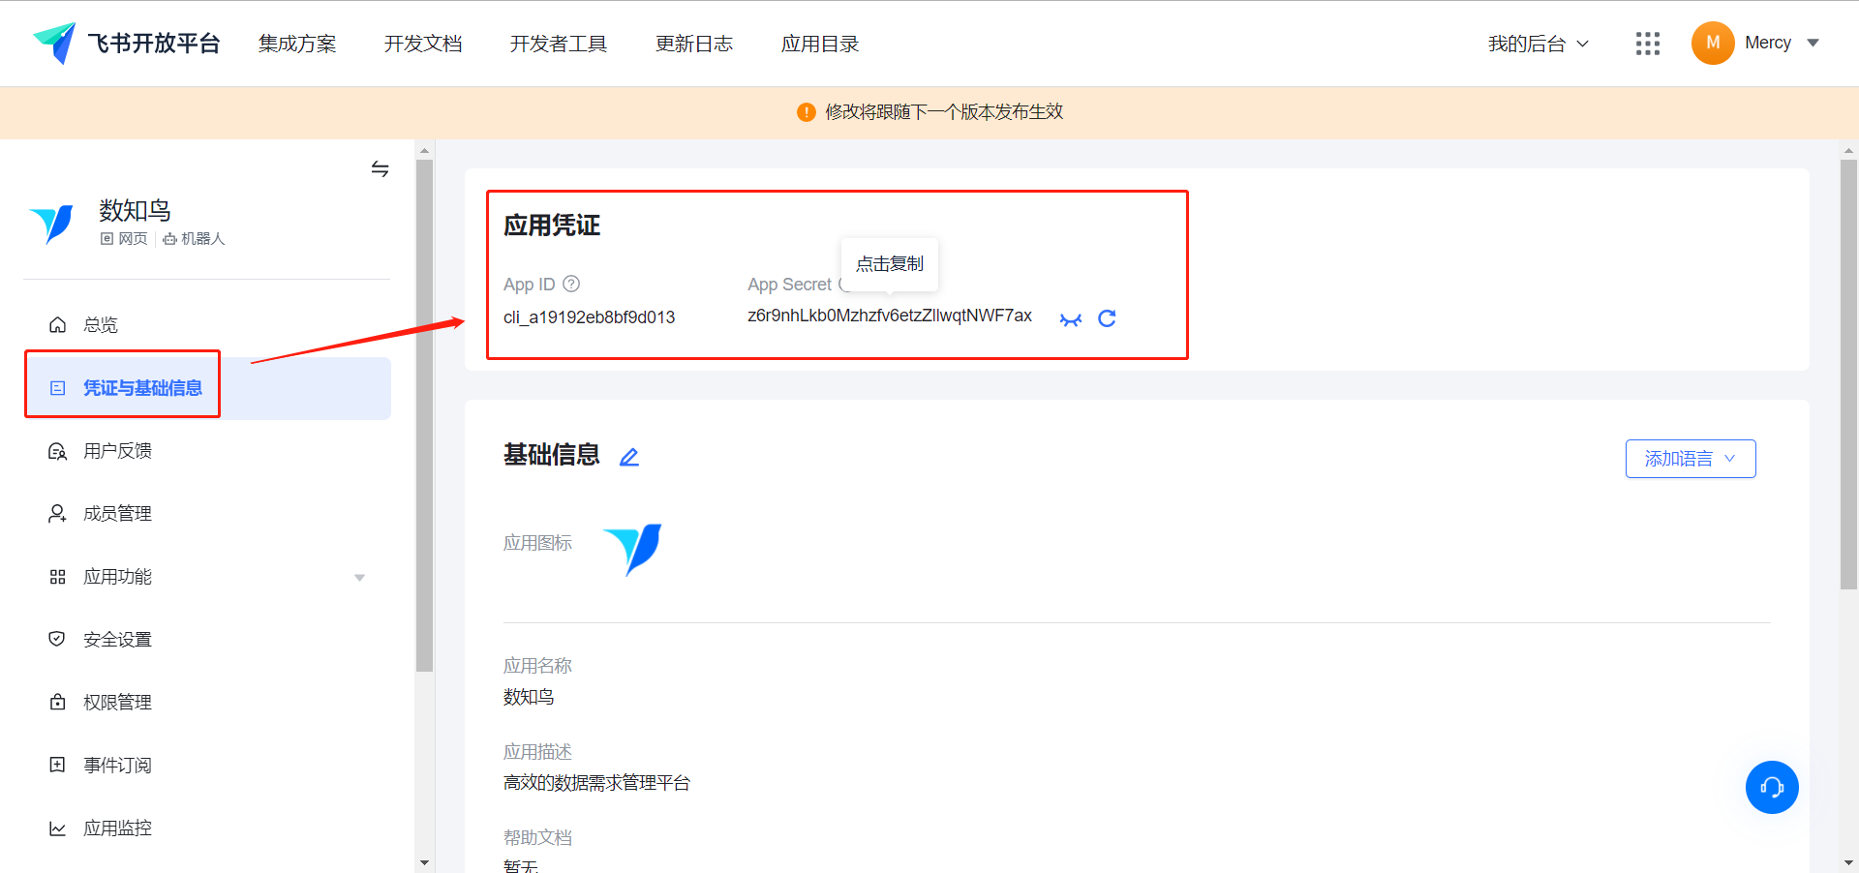Select 凭证与基础信息 sidebar item
Image resolution: width=1859 pixels, height=873 pixels.
(x=207, y=388)
